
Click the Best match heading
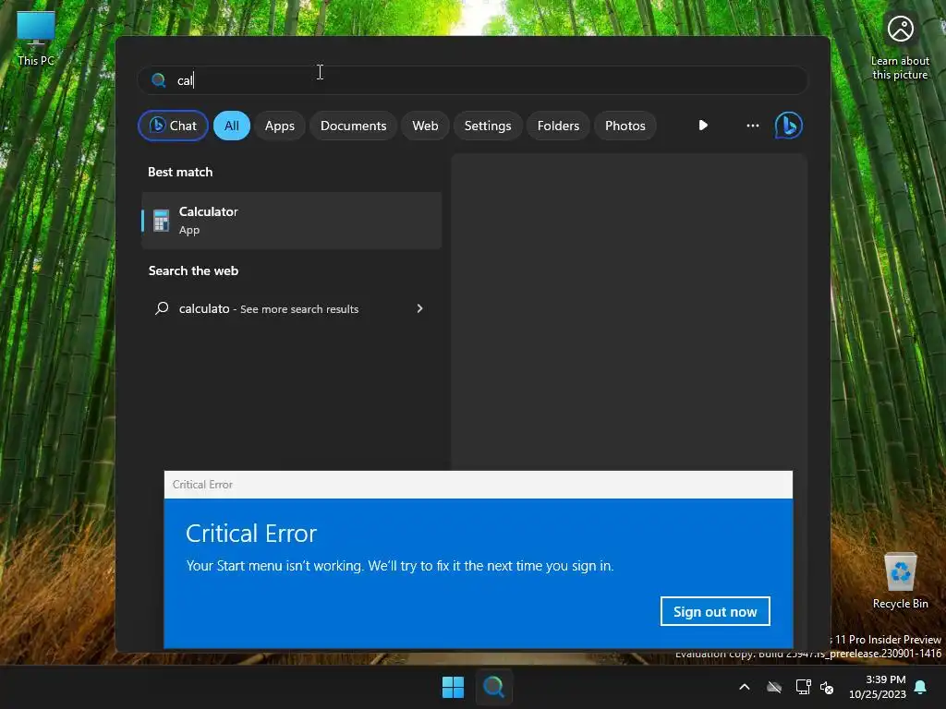(180, 172)
